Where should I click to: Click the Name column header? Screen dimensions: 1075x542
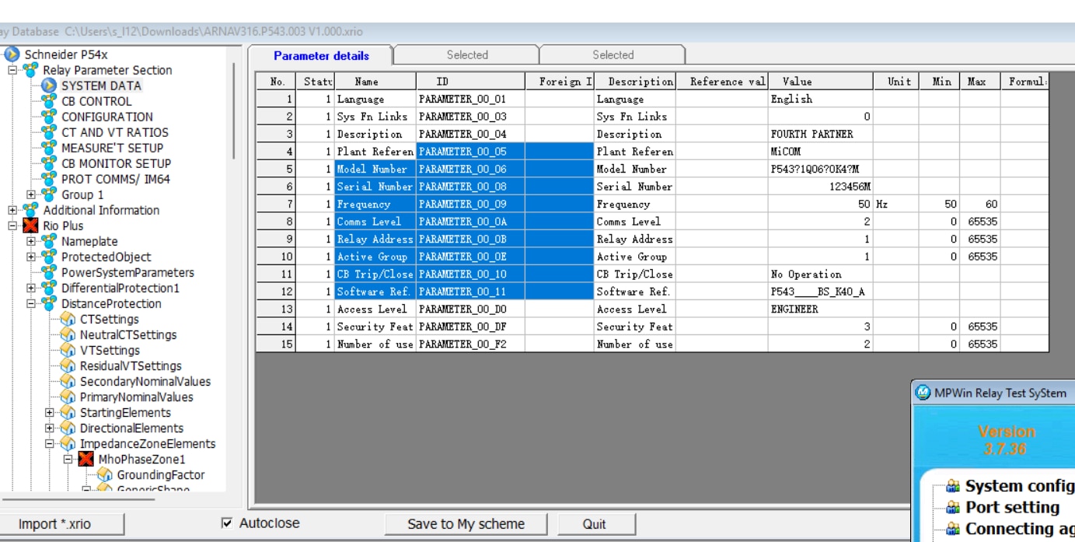click(x=375, y=81)
